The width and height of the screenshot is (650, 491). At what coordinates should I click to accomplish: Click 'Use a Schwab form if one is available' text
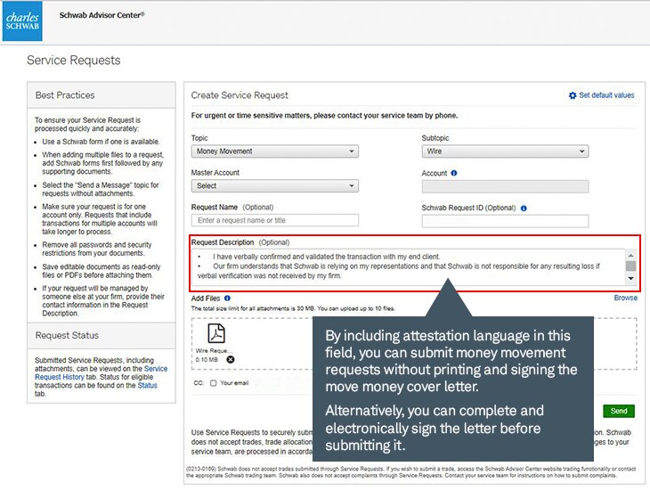pyautogui.click(x=101, y=142)
